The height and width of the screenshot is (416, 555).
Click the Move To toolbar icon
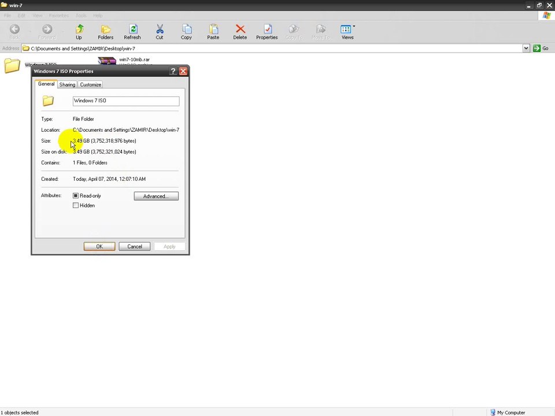tap(321, 32)
